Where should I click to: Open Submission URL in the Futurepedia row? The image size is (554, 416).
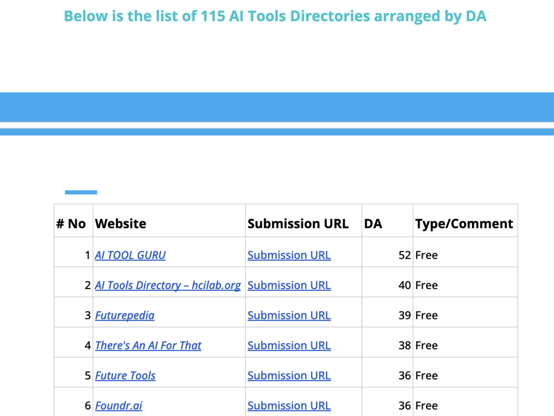point(289,315)
